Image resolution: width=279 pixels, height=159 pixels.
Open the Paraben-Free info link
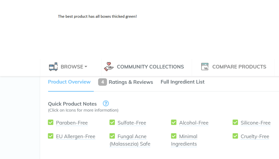click(72, 123)
